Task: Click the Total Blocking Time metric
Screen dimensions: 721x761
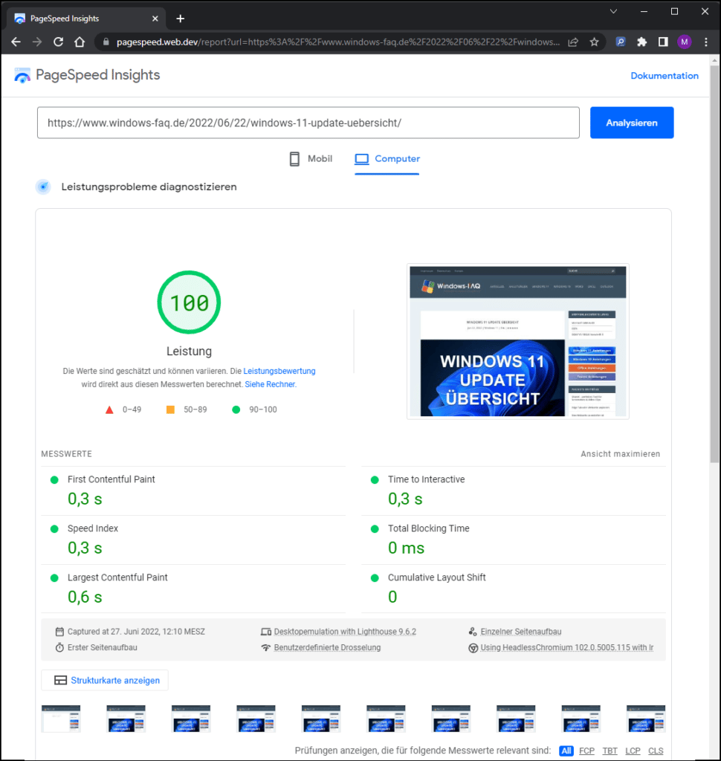Action: pos(514,540)
